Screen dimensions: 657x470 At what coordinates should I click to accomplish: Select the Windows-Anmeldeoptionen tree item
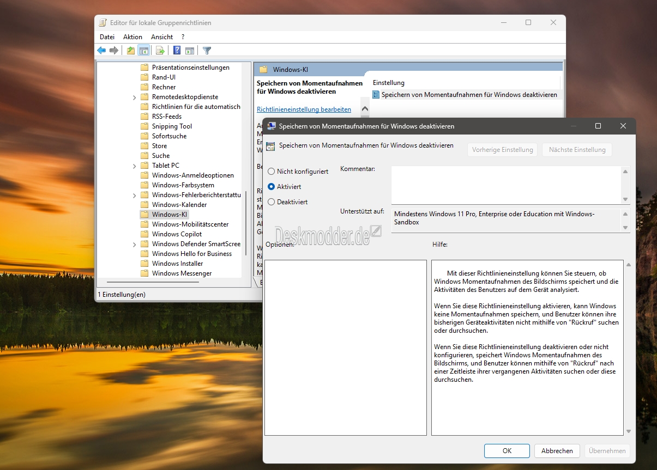(193, 175)
